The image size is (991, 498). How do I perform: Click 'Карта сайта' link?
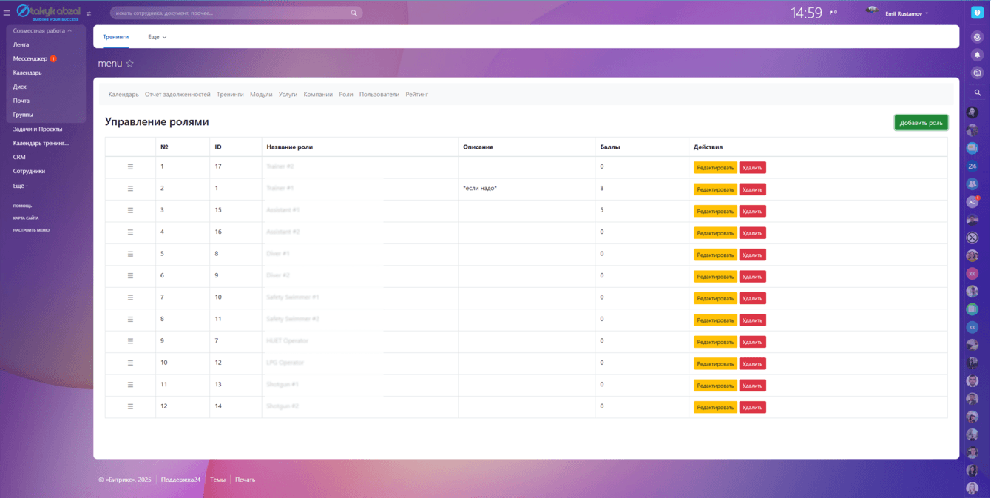26,218
